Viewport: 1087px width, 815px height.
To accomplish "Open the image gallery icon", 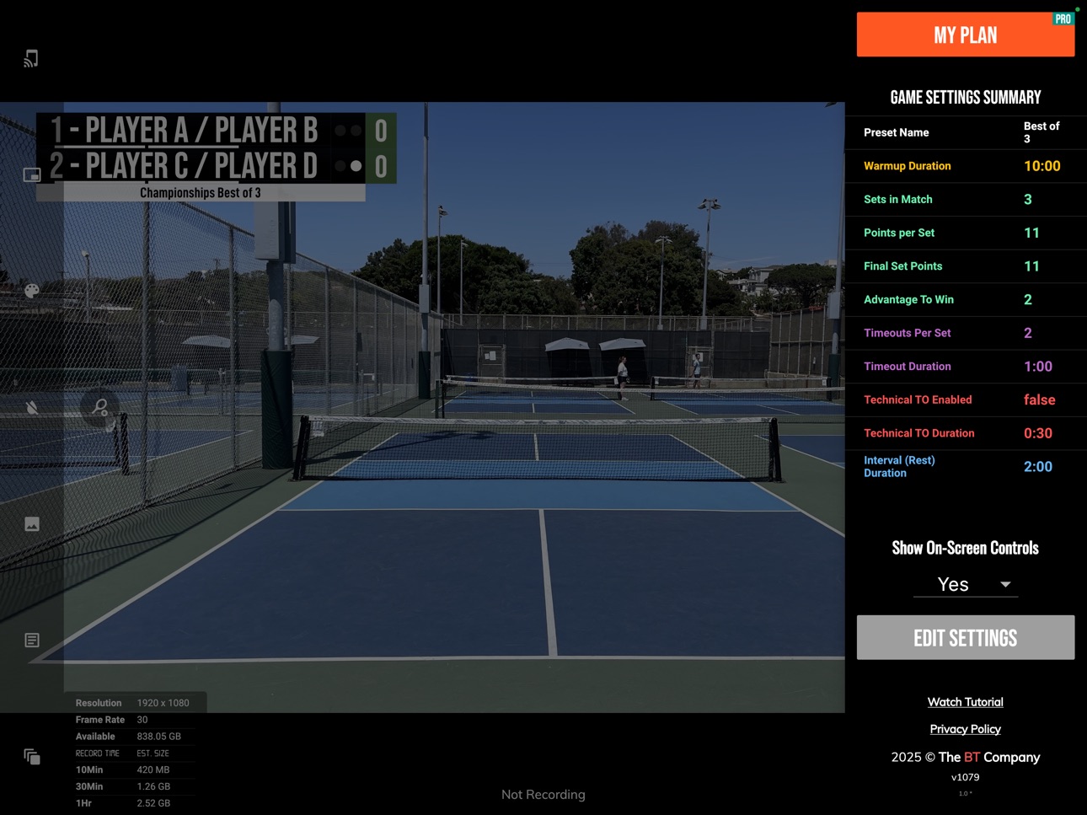I will click(x=32, y=524).
